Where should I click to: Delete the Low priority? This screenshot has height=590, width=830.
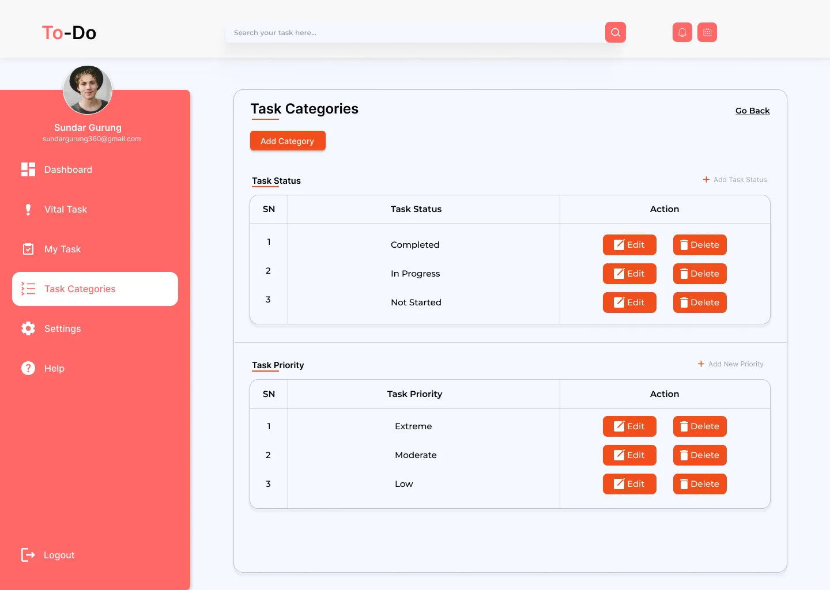tap(700, 484)
